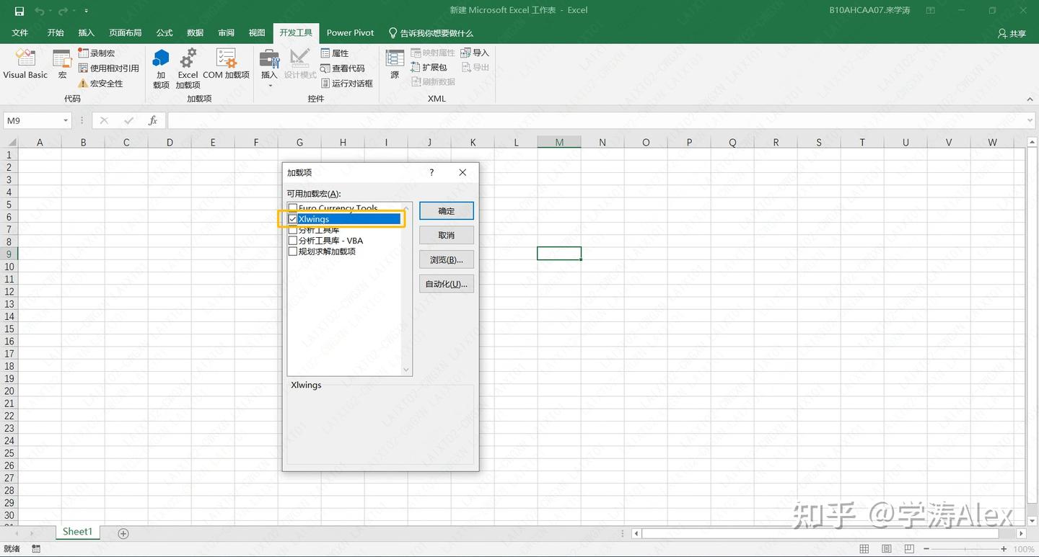Viewport: 1039px width, 557px height.
Task: Click the save icon in title bar
Action: tap(19, 11)
